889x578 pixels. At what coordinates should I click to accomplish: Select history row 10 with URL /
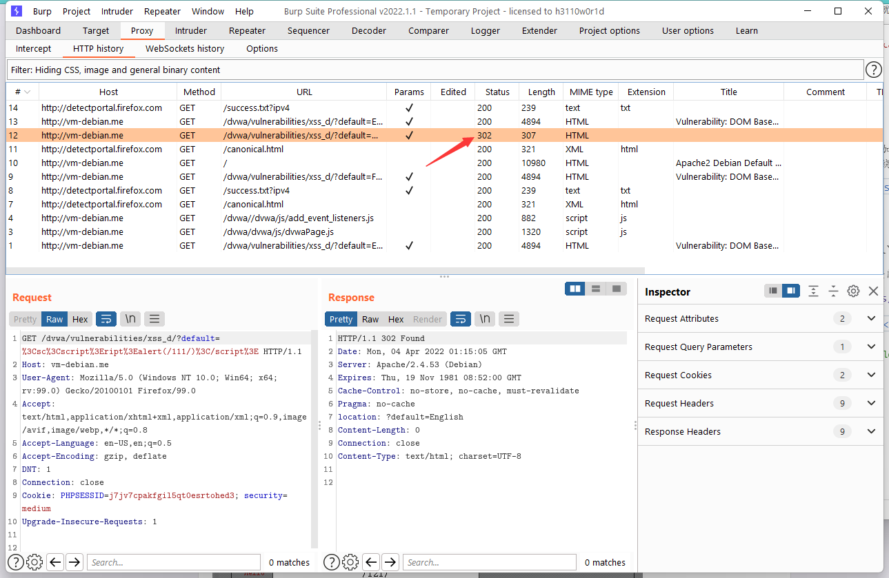coord(444,163)
